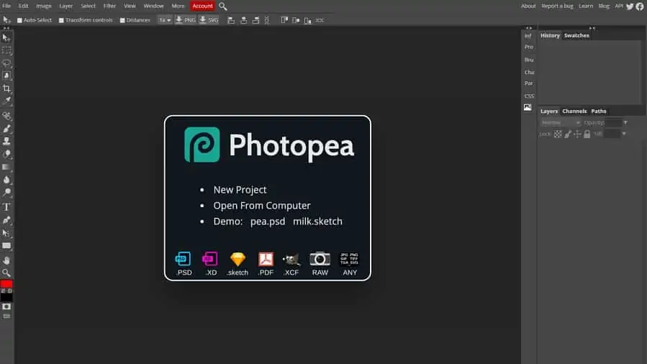Click New Project on welcome card
The width and height of the screenshot is (647, 364).
pyautogui.click(x=240, y=190)
